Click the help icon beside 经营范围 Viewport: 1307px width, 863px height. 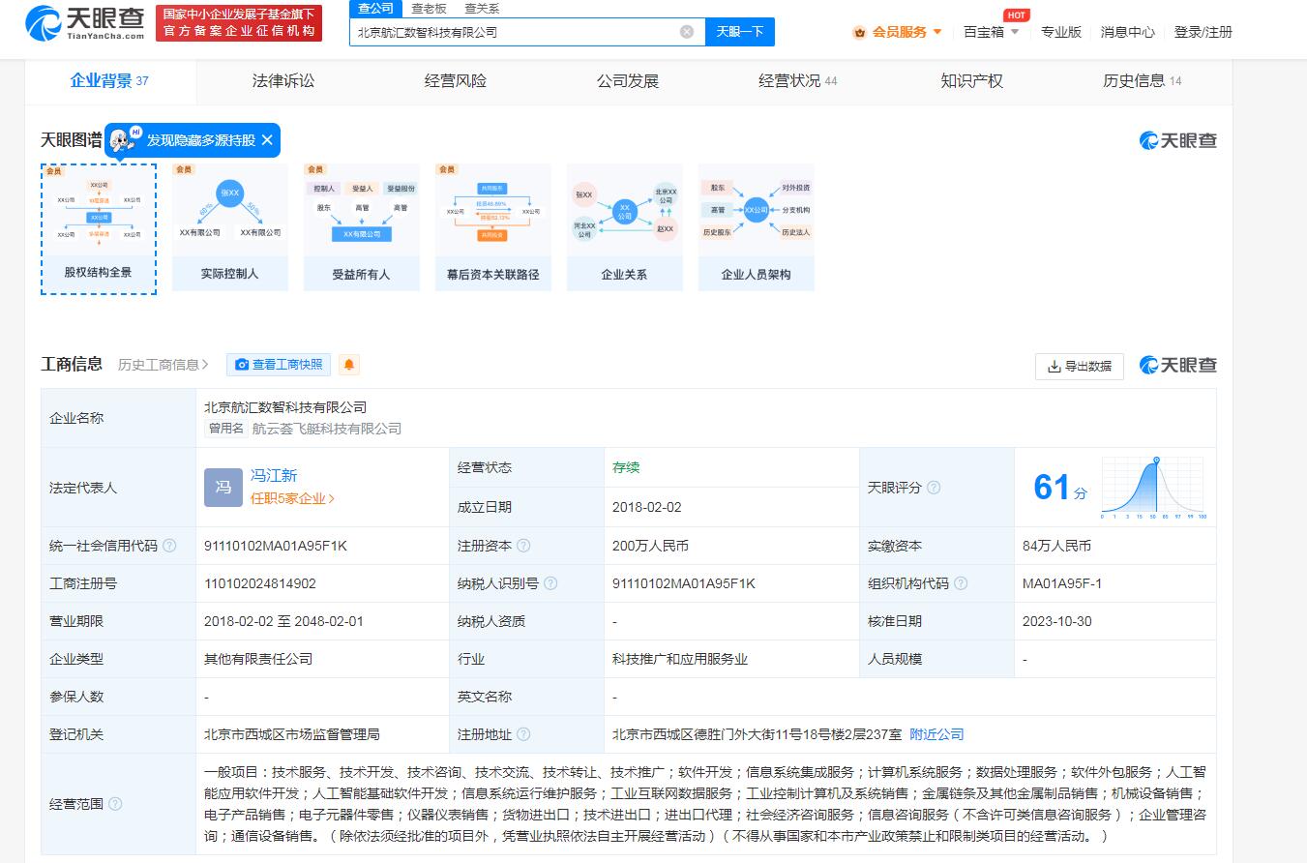[115, 804]
